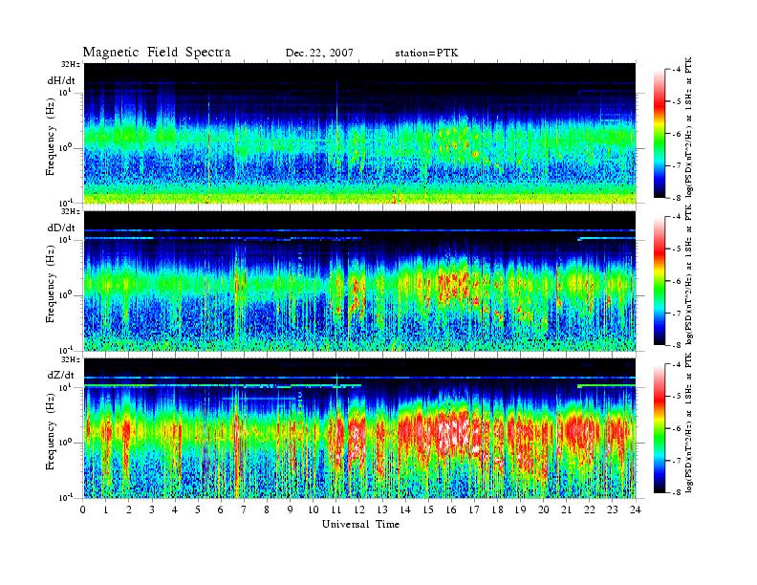Click the "-5" value on bottom colorbar
Screen dimensions: 757x585
coord(677,396)
